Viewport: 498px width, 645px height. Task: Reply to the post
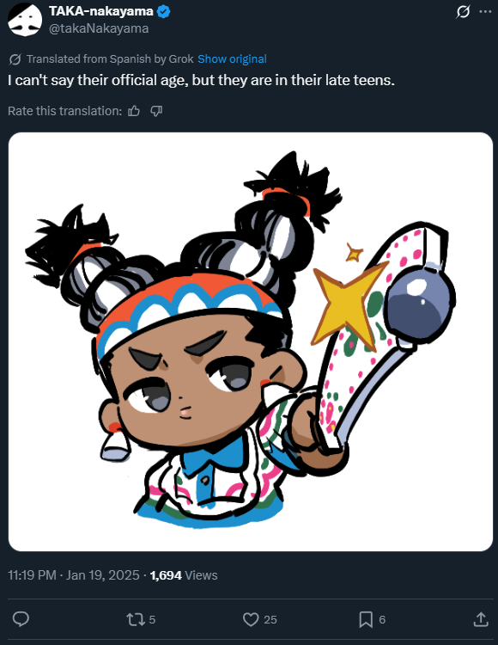tap(21, 619)
